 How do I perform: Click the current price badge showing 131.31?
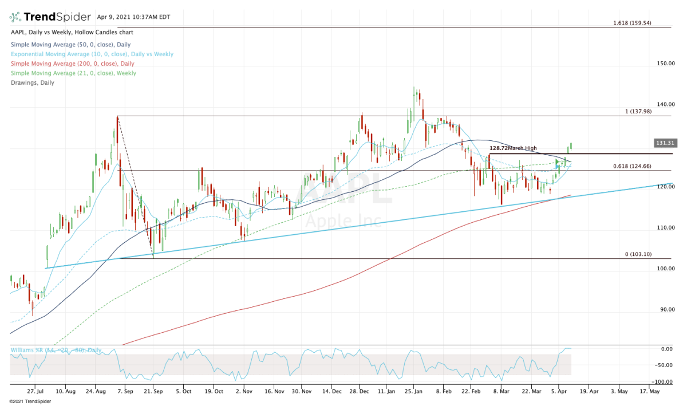[x=665, y=143]
